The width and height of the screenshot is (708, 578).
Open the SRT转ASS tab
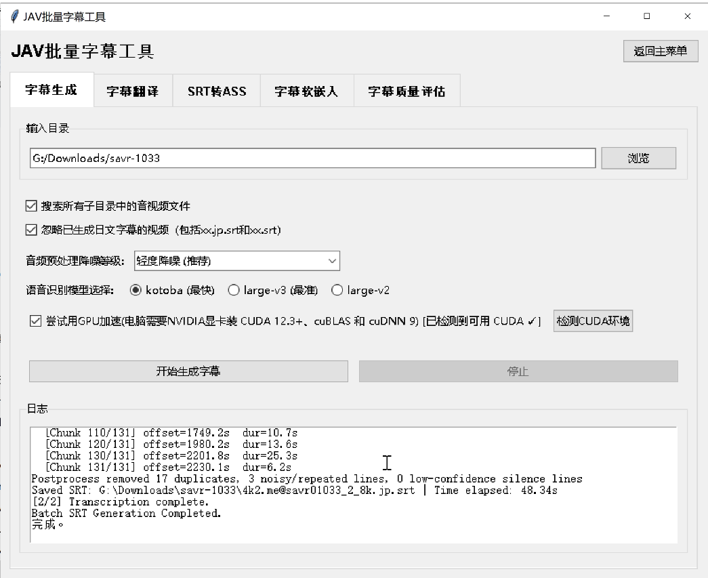coord(217,91)
